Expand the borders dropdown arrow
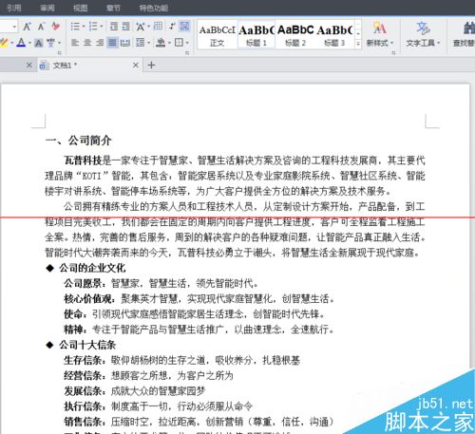The width and height of the screenshot is (475, 434). pyautogui.click(x=187, y=43)
